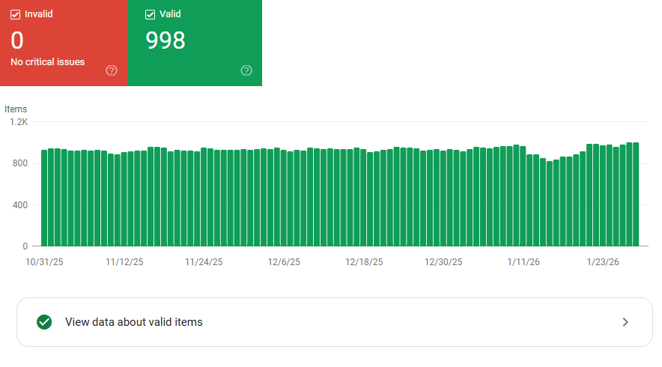Click the 1.2K y-axis label
Screen dimensions: 662x367
[x=19, y=122]
